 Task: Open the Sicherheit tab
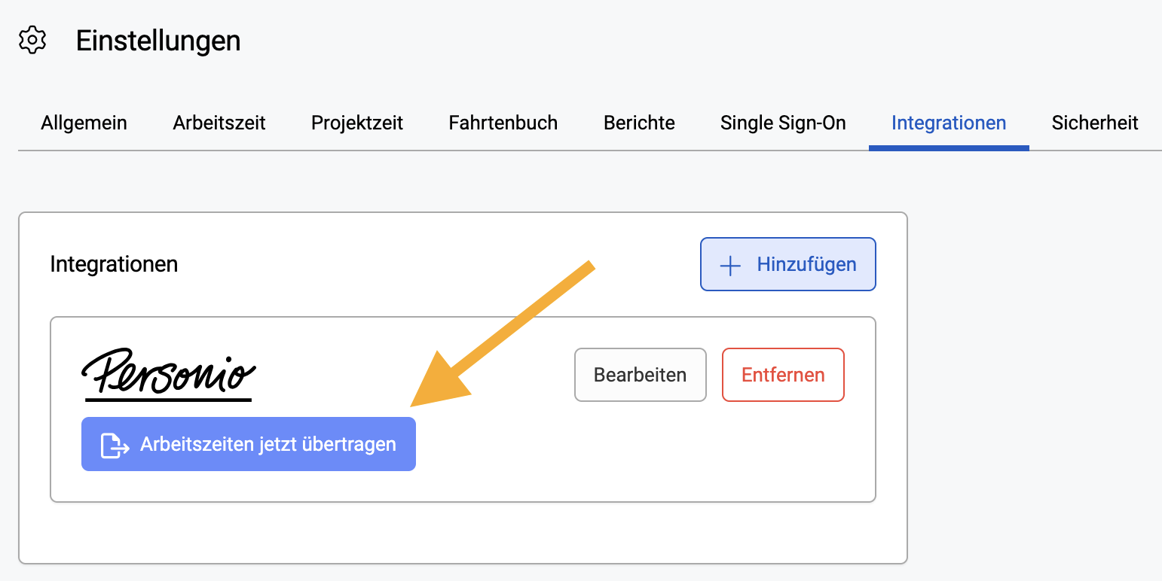[x=1095, y=123]
